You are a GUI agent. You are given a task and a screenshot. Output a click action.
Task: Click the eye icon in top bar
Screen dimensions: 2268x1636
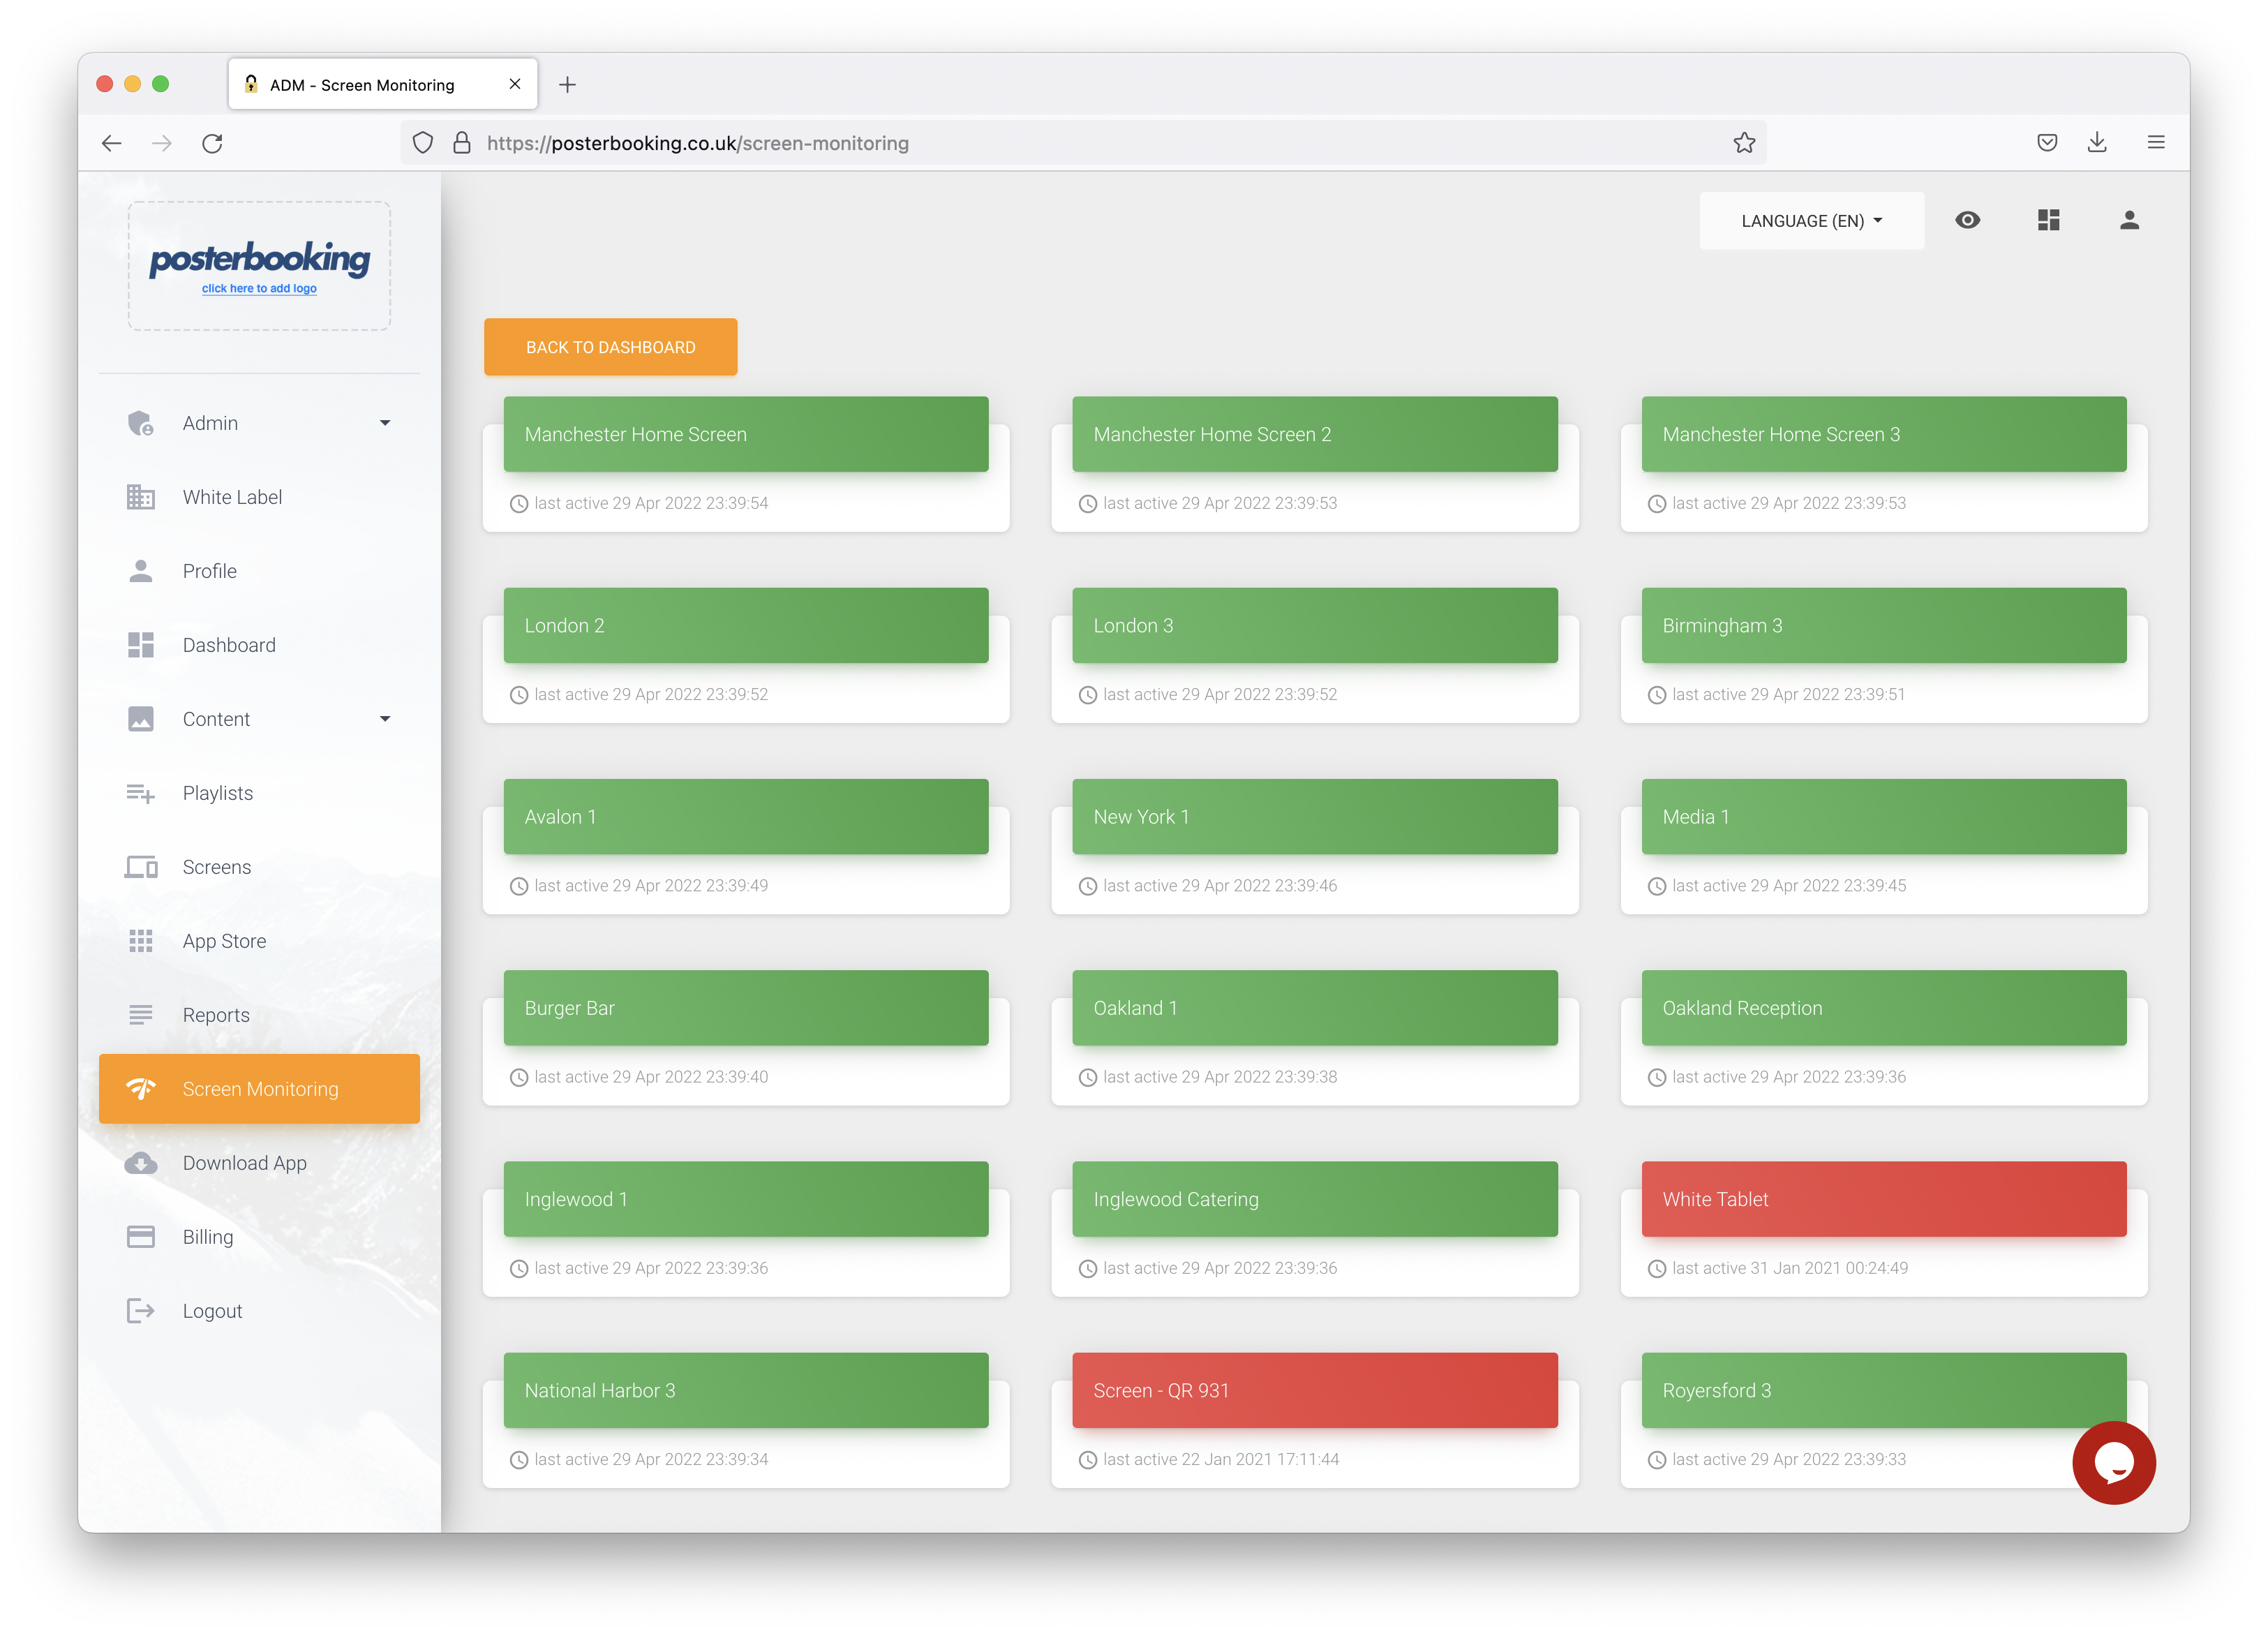coord(1967,220)
